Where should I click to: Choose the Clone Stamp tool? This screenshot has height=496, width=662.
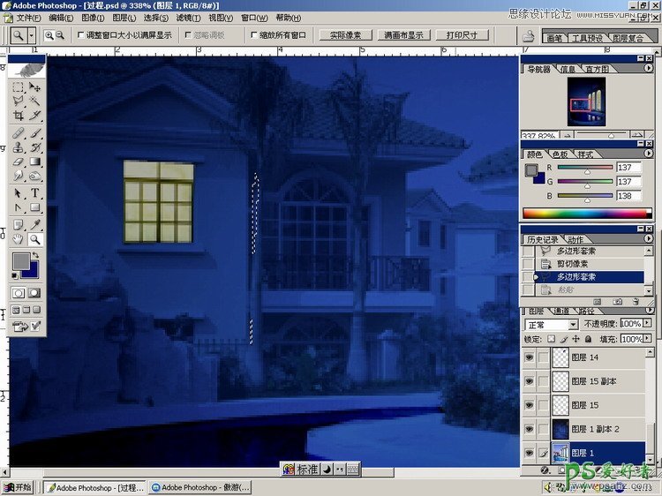click(18, 147)
